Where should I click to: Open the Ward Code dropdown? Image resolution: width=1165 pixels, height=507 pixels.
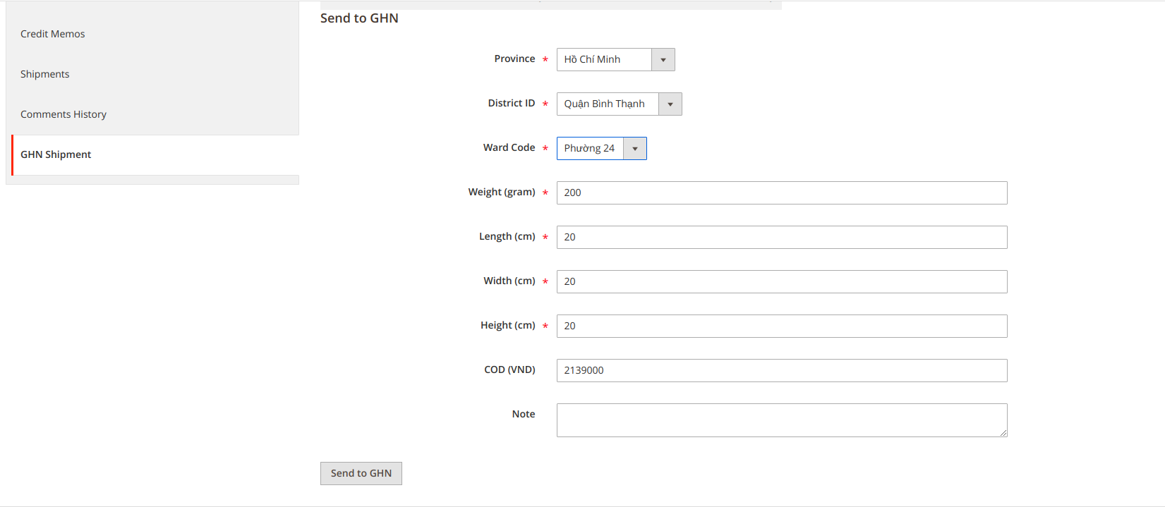coord(590,148)
